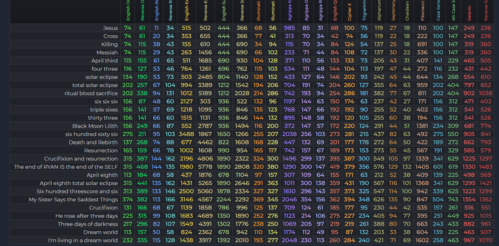Click the yellow "Illuminati" column header
This screenshot has height=246, width=499.
(x=273, y=11)
